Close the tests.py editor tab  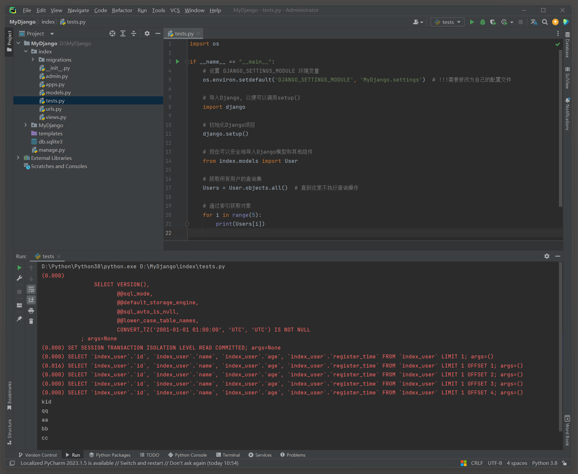click(198, 33)
